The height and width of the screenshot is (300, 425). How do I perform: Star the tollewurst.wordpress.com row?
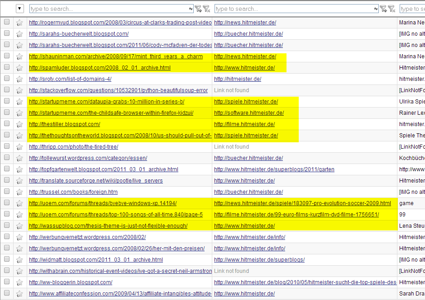click(x=19, y=158)
